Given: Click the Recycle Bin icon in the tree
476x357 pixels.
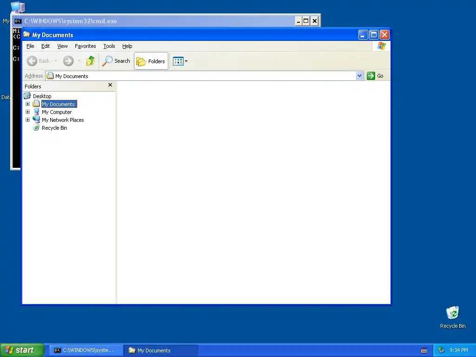Looking at the screenshot, I should [x=36, y=127].
